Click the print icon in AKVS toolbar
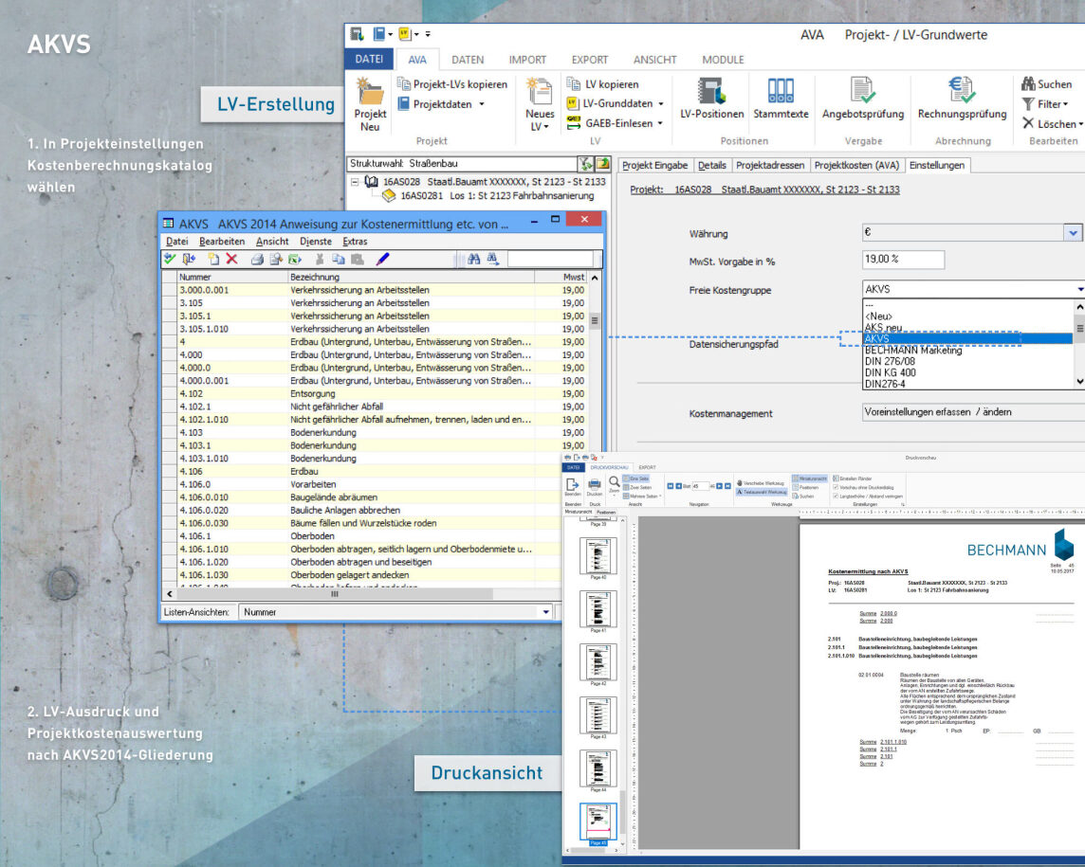This screenshot has width=1085, height=867. pyautogui.click(x=257, y=259)
